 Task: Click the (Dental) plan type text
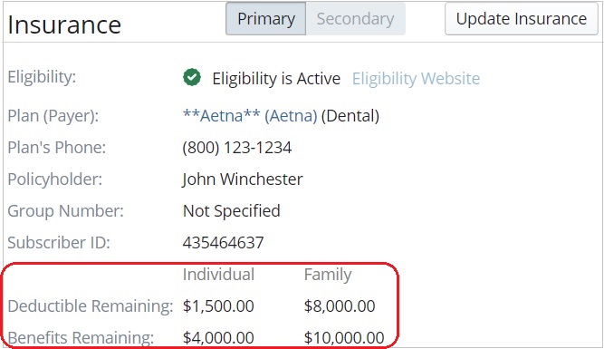[x=350, y=116]
